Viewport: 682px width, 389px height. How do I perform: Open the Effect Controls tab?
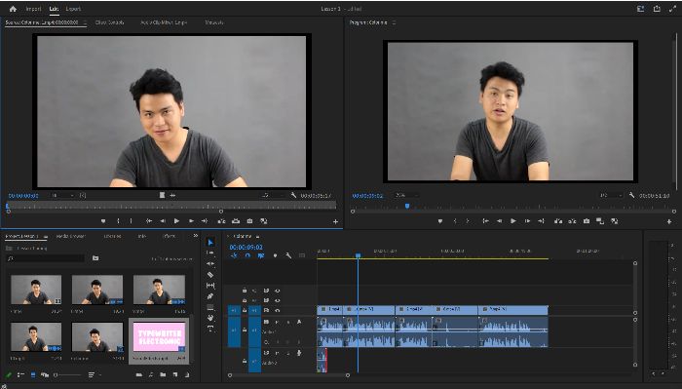pyautogui.click(x=109, y=22)
